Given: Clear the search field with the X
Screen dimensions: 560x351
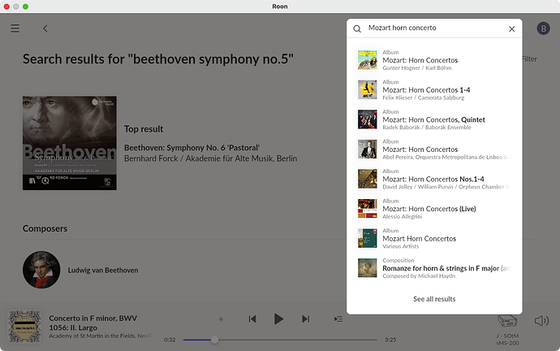Looking at the screenshot, I should tap(511, 28).
